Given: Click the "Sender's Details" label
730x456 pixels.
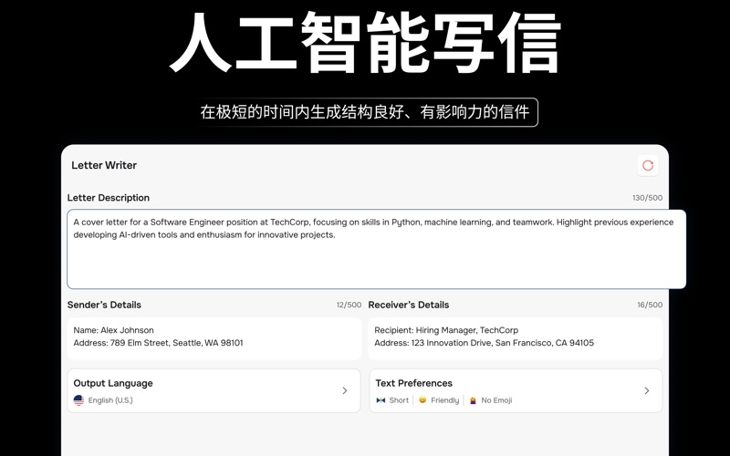Looking at the screenshot, I should 104,305.
